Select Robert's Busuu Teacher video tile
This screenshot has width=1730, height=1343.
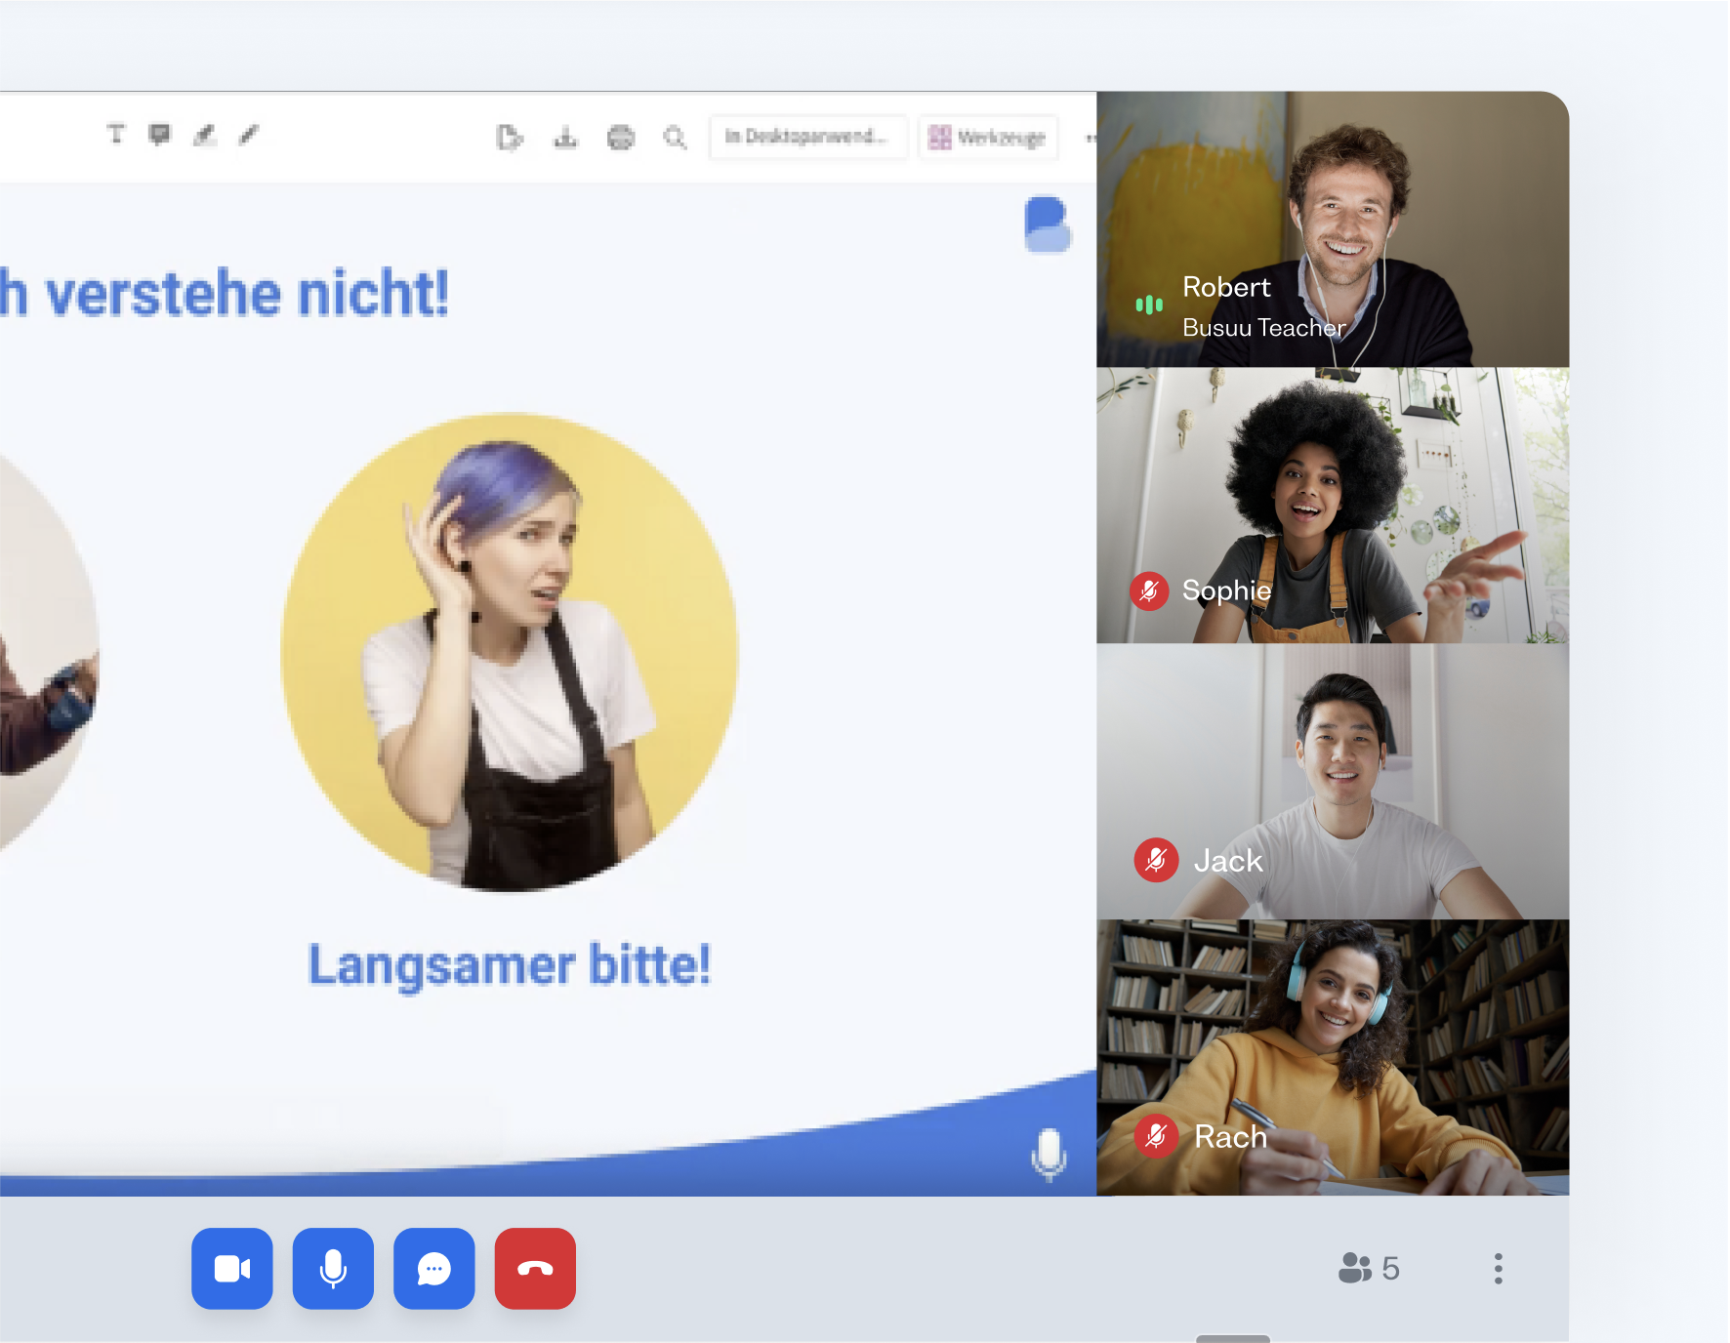1332,229
